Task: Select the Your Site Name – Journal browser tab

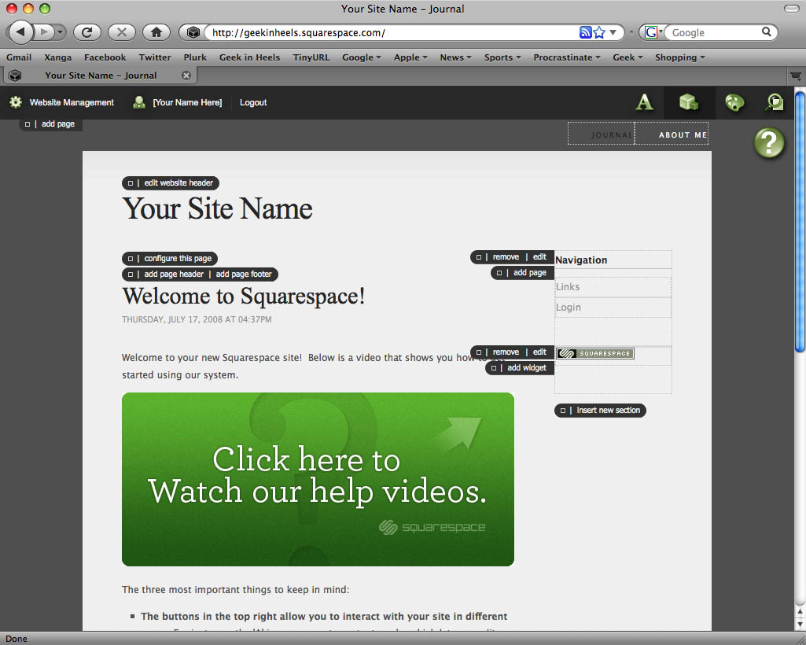Action: pos(101,76)
